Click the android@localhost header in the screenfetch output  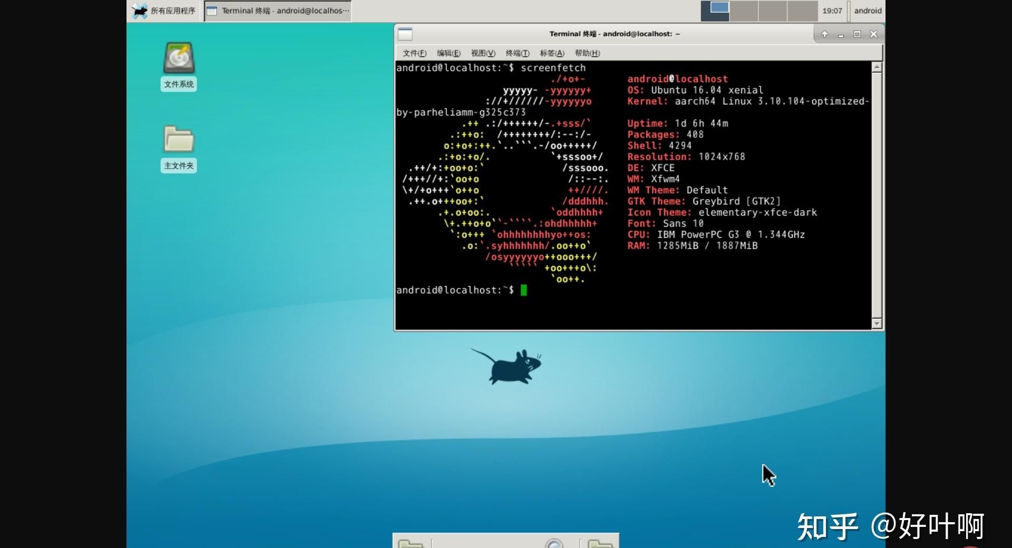[677, 79]
